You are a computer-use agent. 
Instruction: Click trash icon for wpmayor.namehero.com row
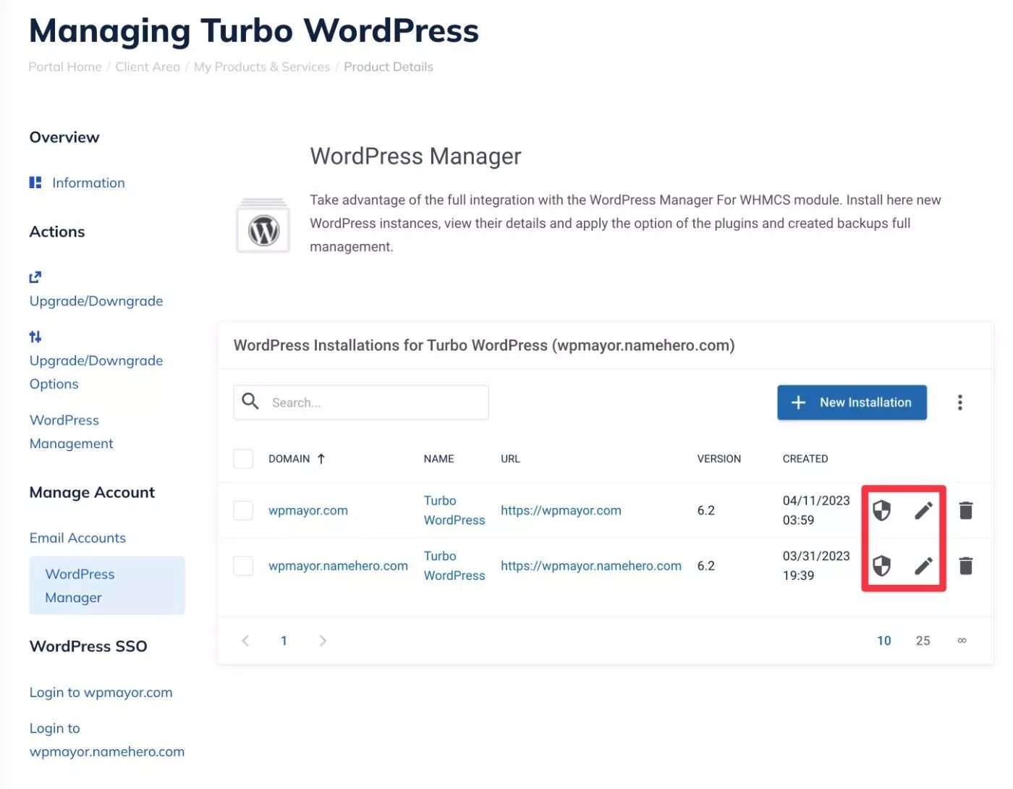(965, 565)
